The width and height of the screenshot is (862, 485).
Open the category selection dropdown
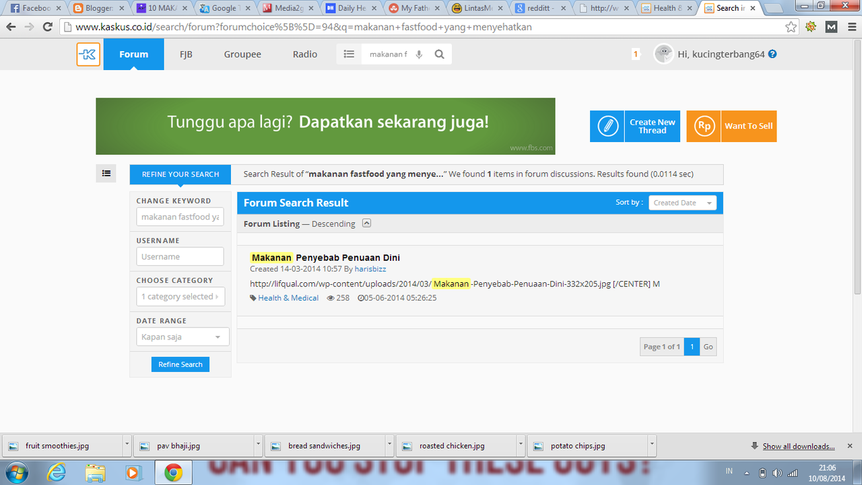click(x=180, y=296)
